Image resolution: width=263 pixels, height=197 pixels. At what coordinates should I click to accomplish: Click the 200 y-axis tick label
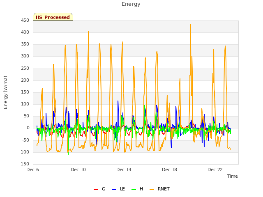click(x=25, y=80)
